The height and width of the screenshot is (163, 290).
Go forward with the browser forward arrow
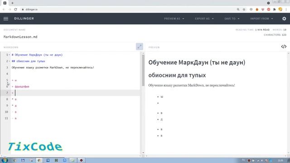10,10
